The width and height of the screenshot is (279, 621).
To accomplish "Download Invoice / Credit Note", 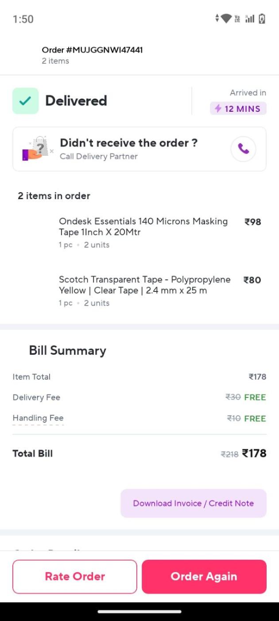I will (194, 503).
